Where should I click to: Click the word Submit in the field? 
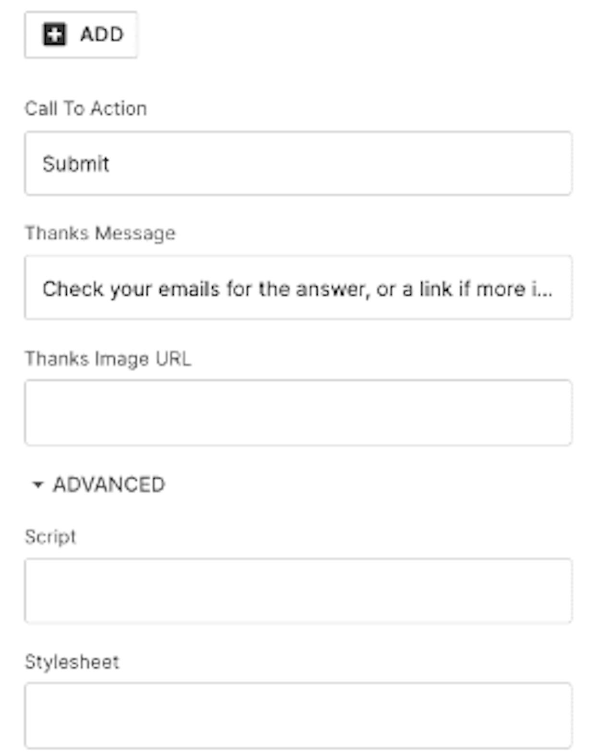pyautogui.click(x=76, y=164)
